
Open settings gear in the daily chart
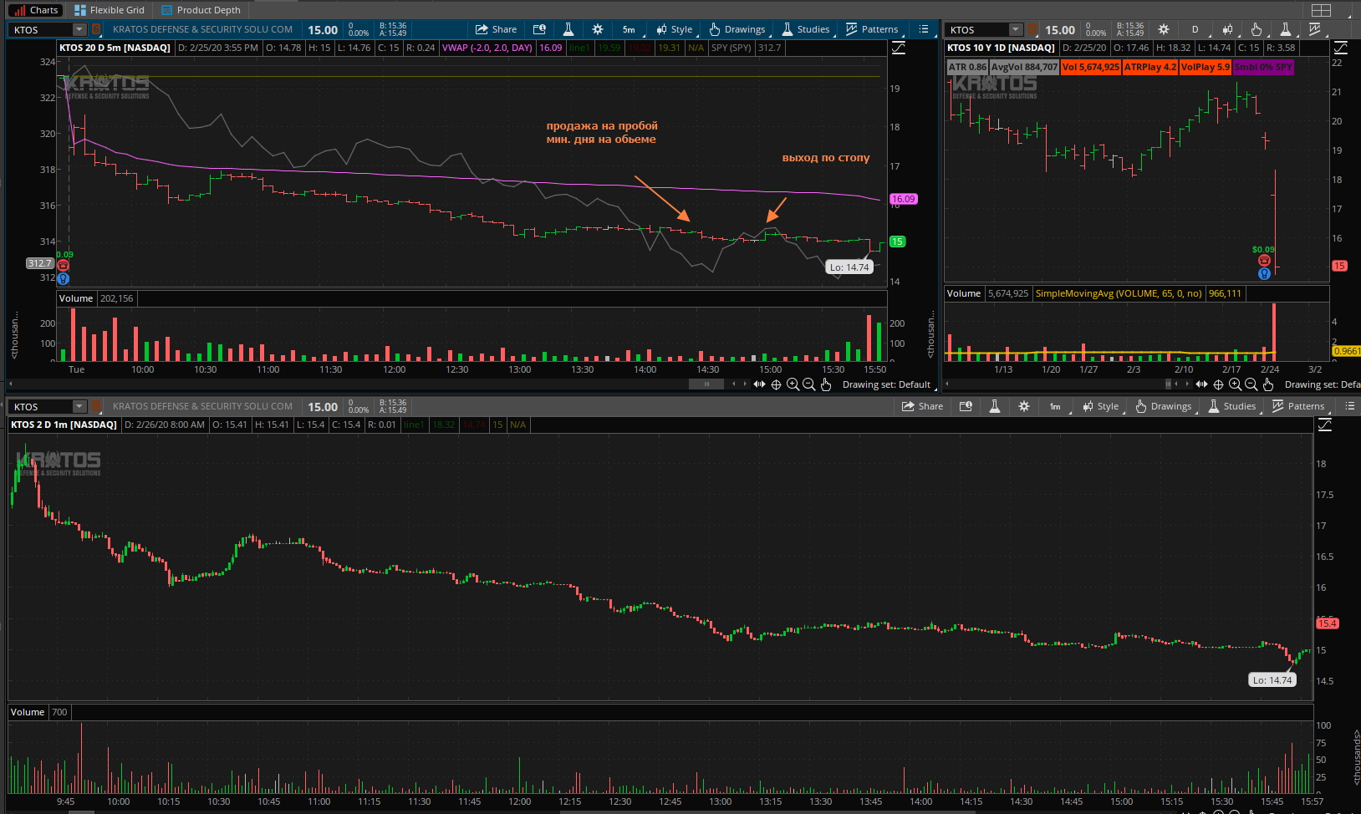coord(1163,29)
